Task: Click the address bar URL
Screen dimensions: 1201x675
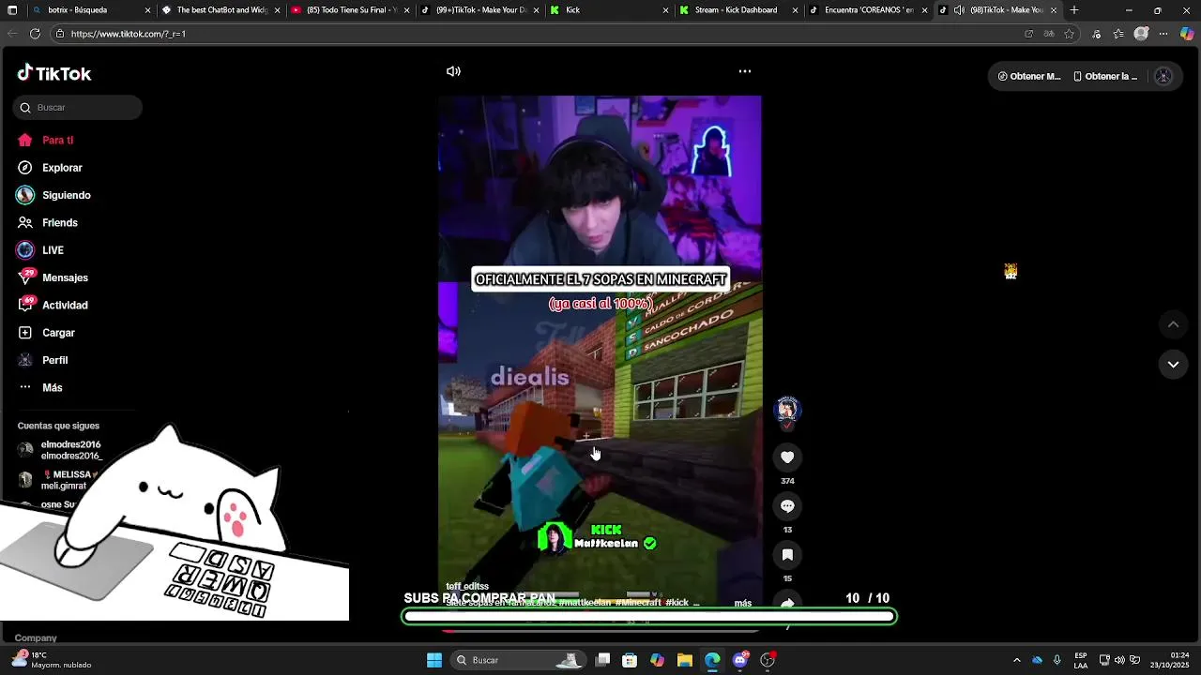Action: click(129, 34)
